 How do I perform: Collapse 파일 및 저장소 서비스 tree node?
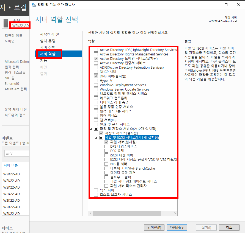[x=91, y=129]
